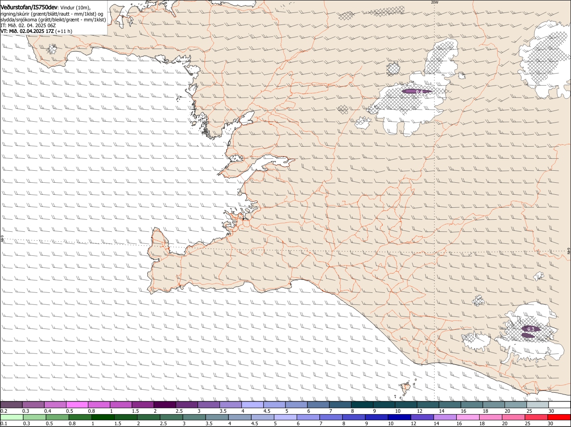
Task: Pick the green 2 rain-scale swatch
Action: click(x=149, y=417)
